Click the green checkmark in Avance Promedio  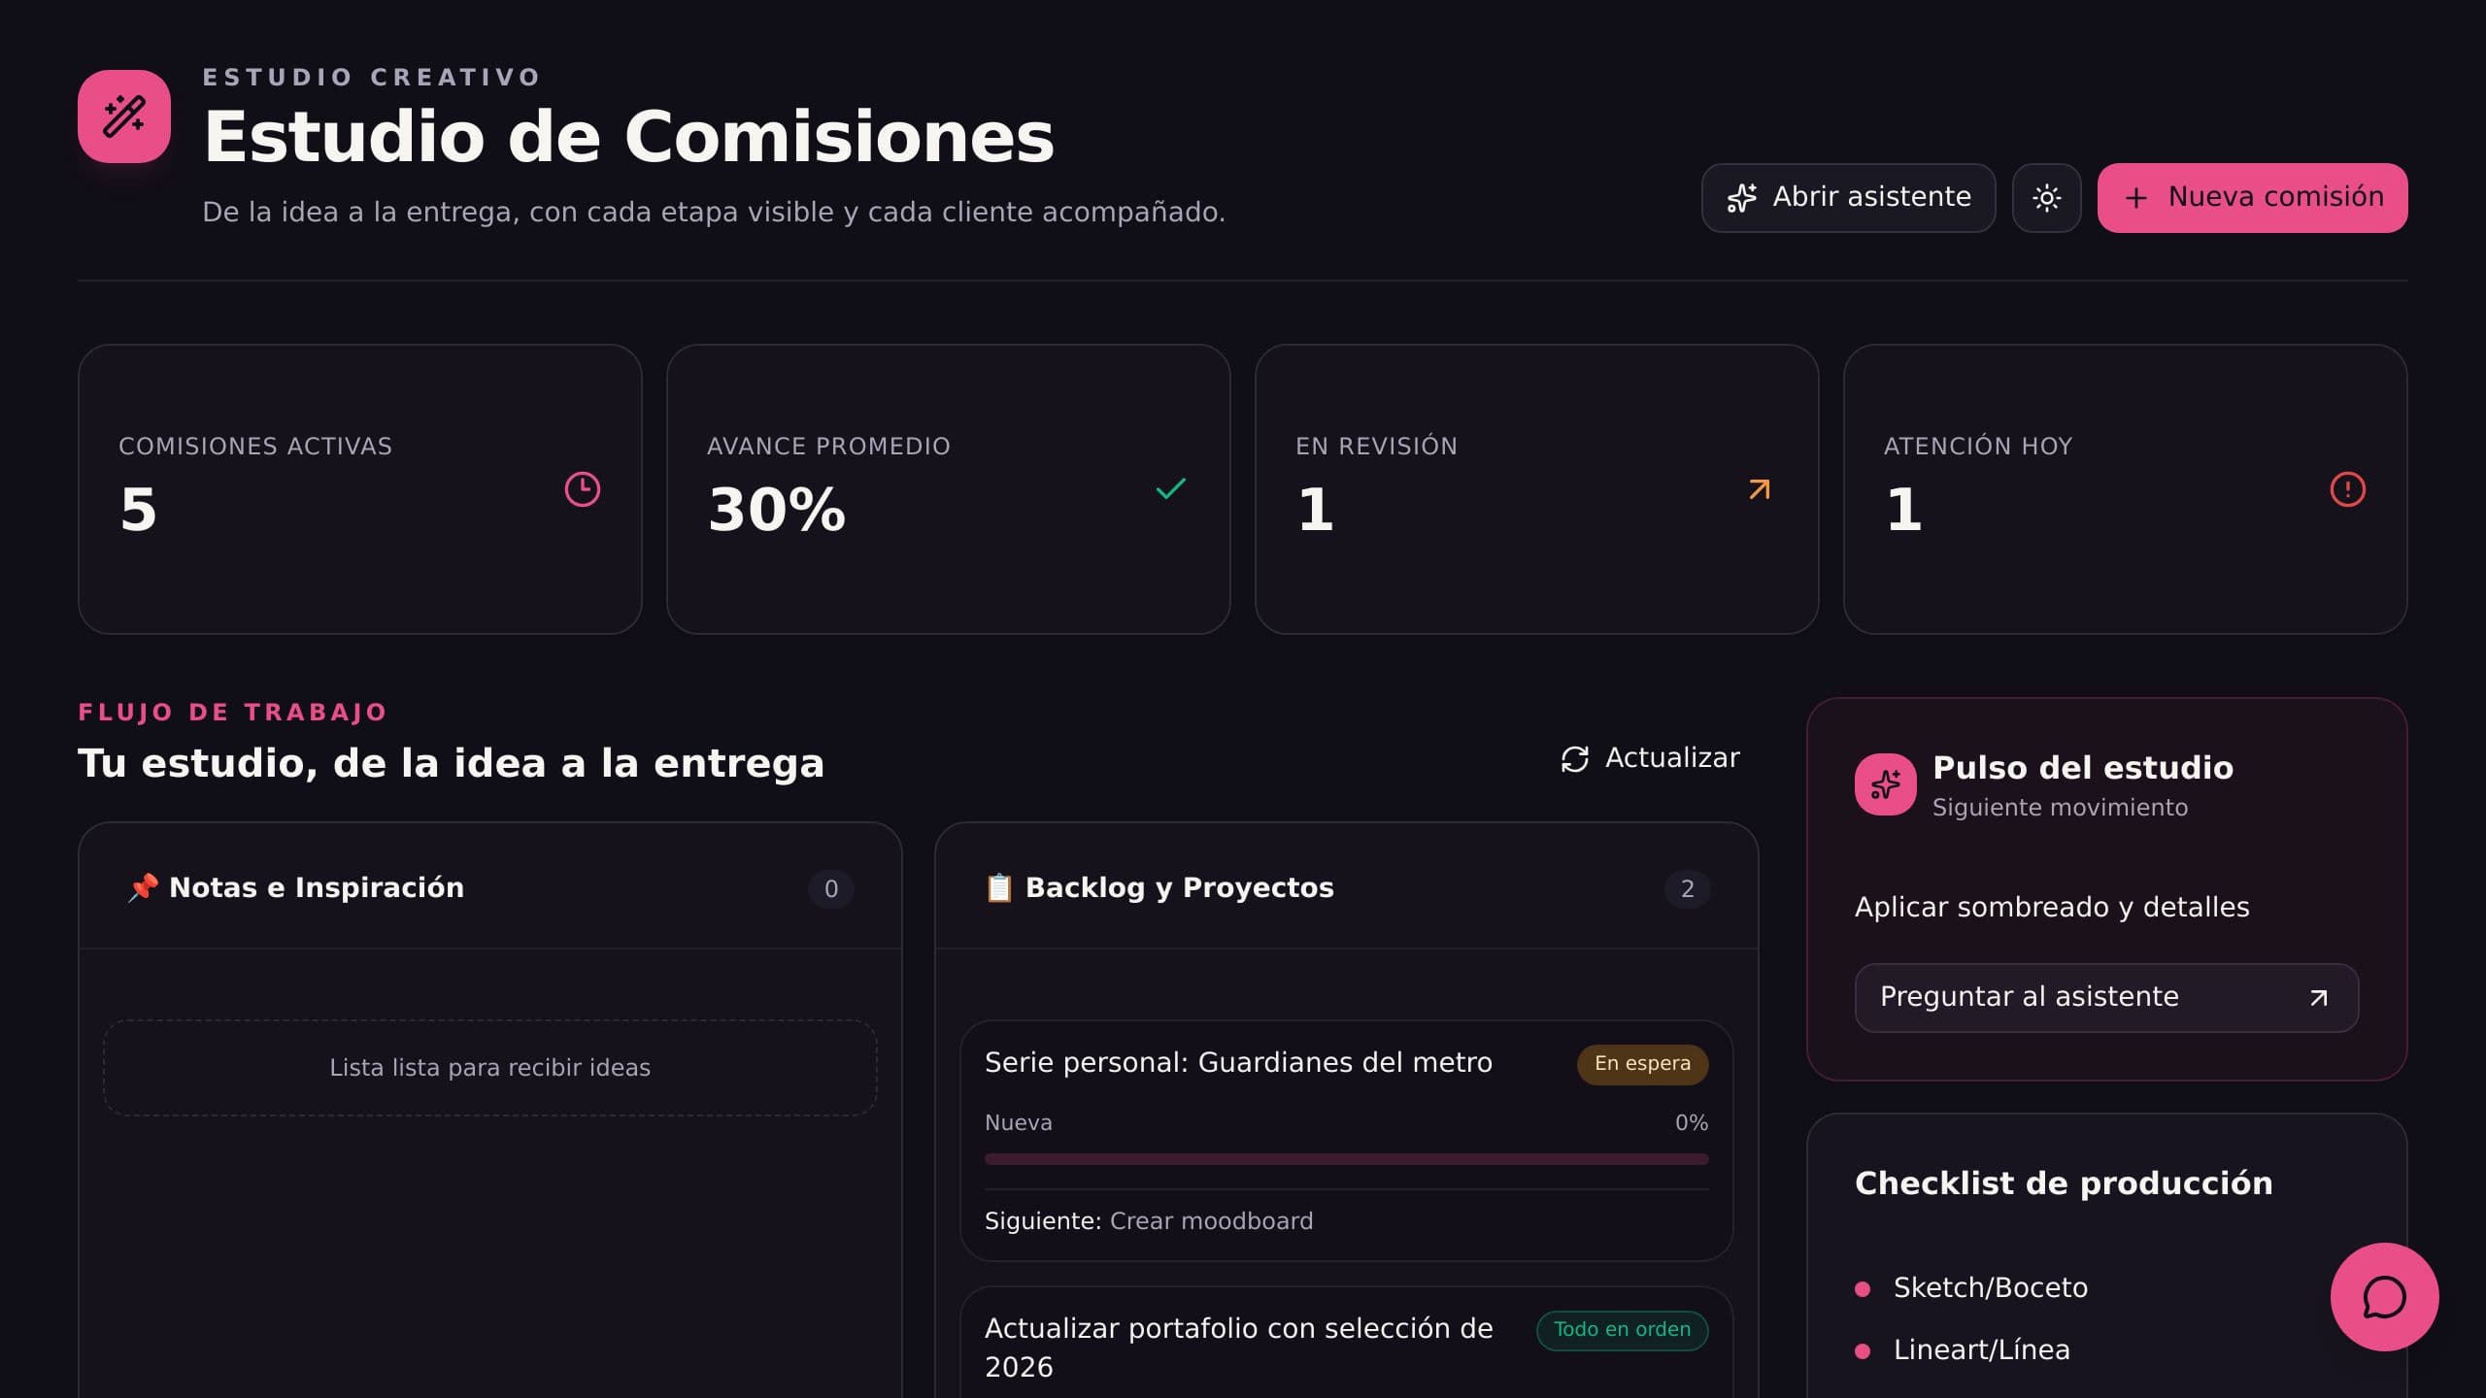coord(1171,489)
